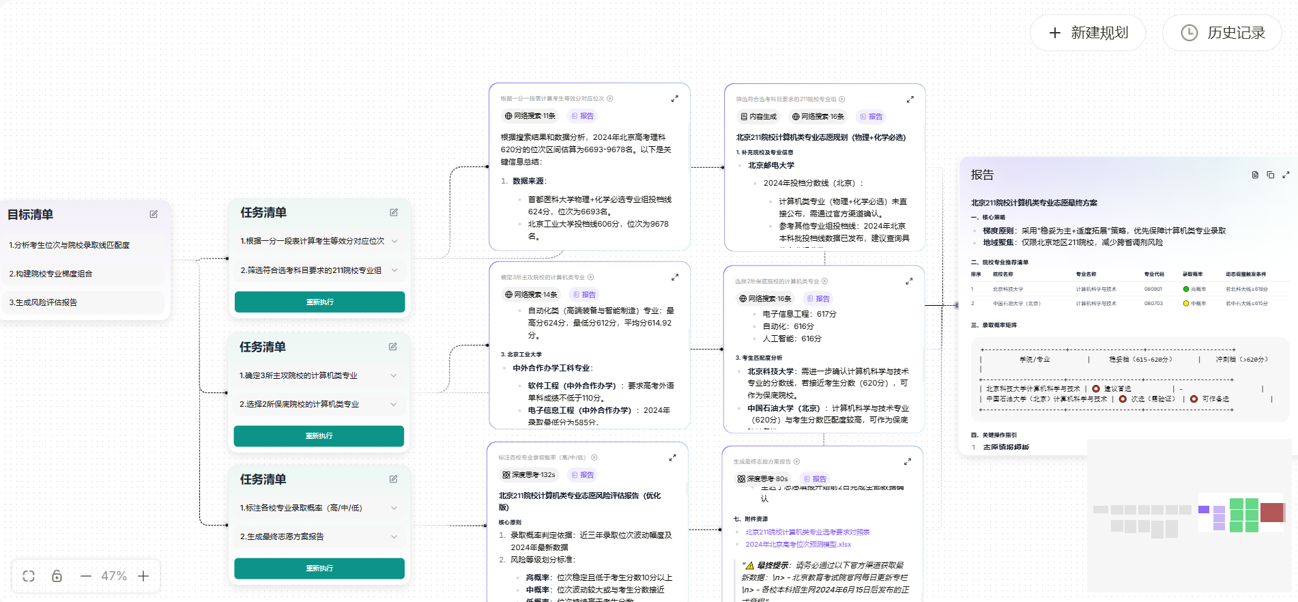Copy the 报告 panel content via copy icon
Screen dimensions: 1298x602
(x=1270, y=175)
